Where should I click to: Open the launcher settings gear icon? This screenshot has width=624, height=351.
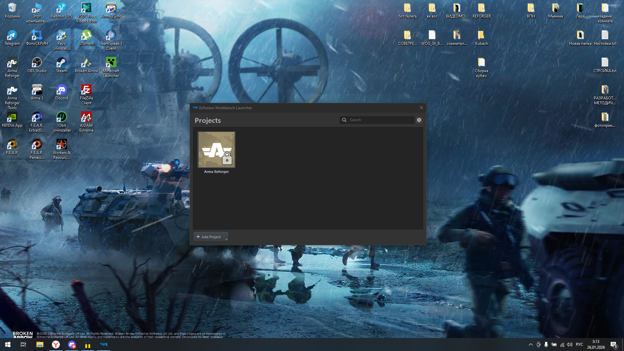[419, 120]
